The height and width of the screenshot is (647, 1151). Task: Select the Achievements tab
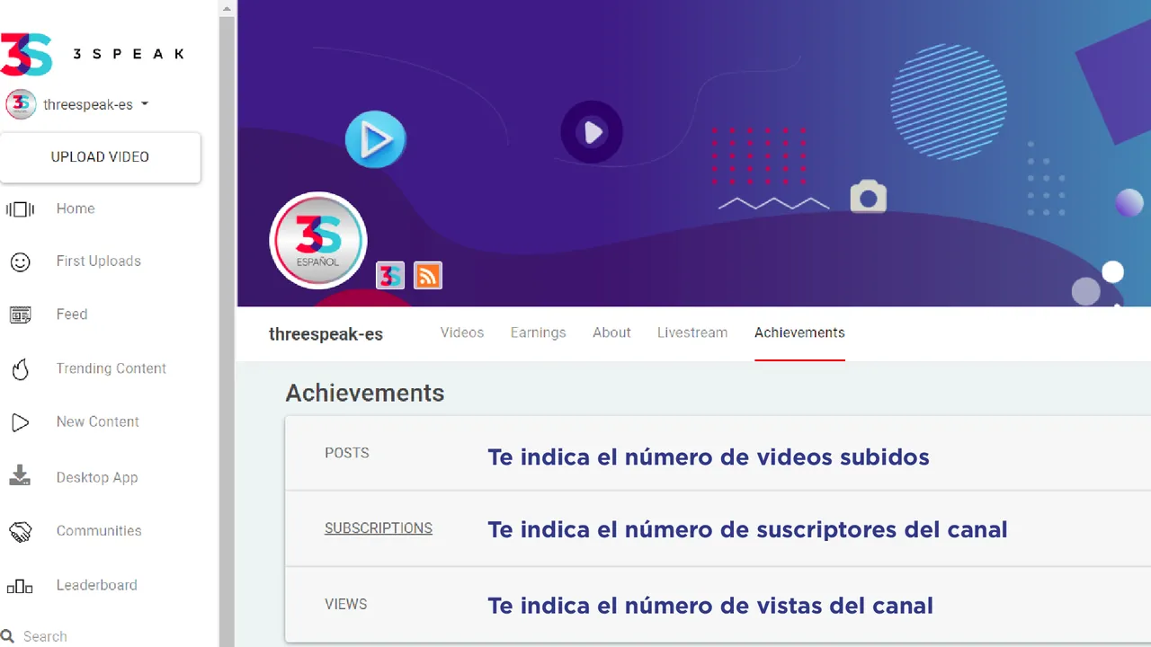click(x=799, y=332)
